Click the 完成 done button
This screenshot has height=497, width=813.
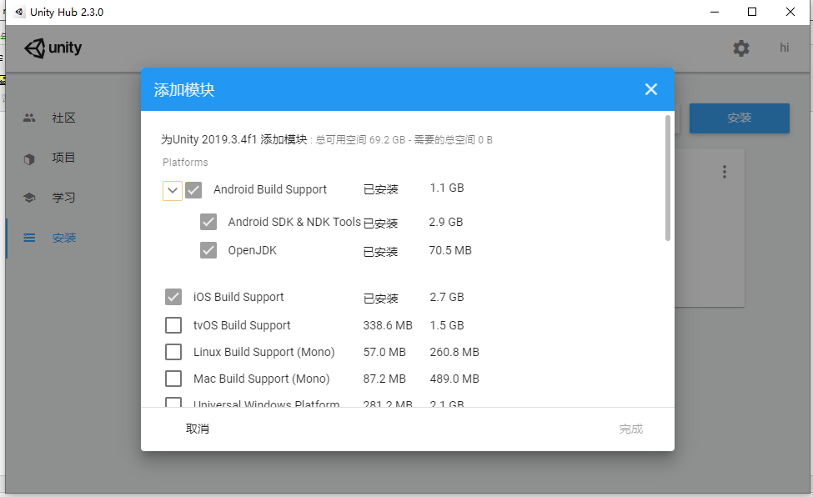(631, 429)
